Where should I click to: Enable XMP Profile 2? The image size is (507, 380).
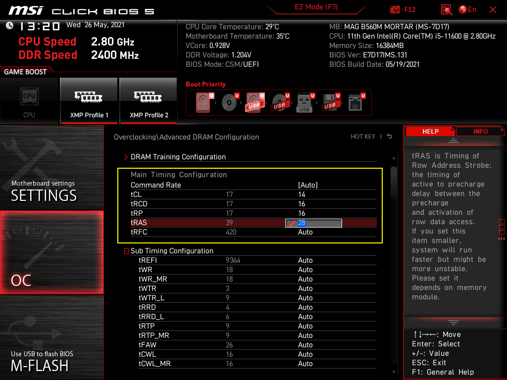(149, 100)
